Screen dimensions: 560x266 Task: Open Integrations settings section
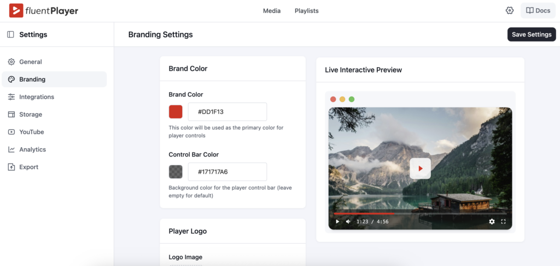tap(54, 97)
